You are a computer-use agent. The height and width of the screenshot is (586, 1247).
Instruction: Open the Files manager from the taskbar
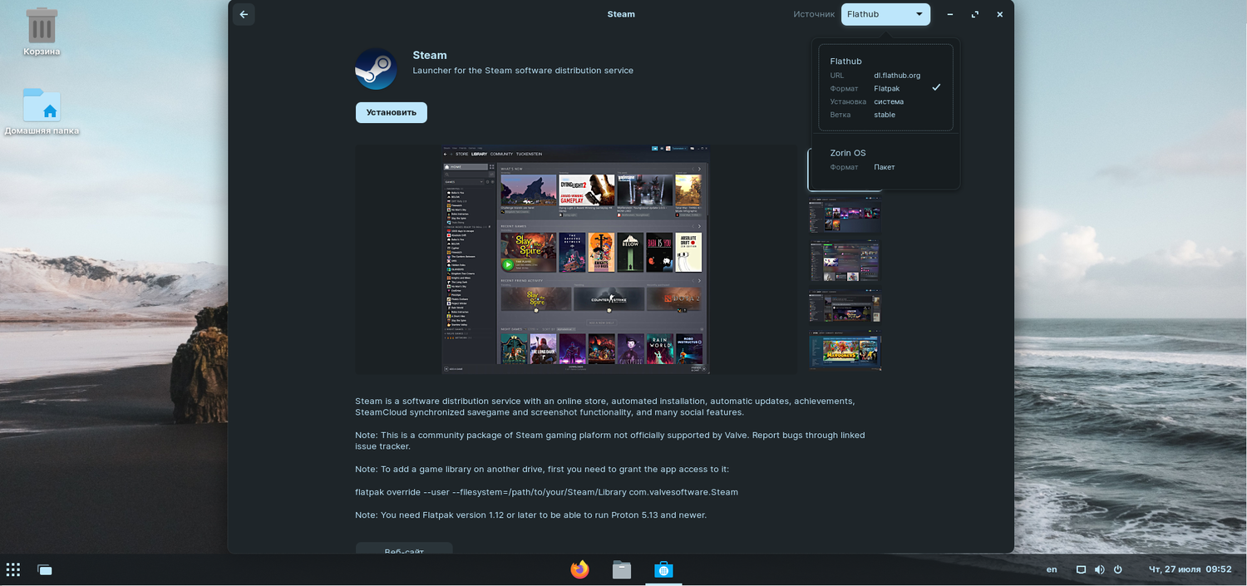point(622,569)
